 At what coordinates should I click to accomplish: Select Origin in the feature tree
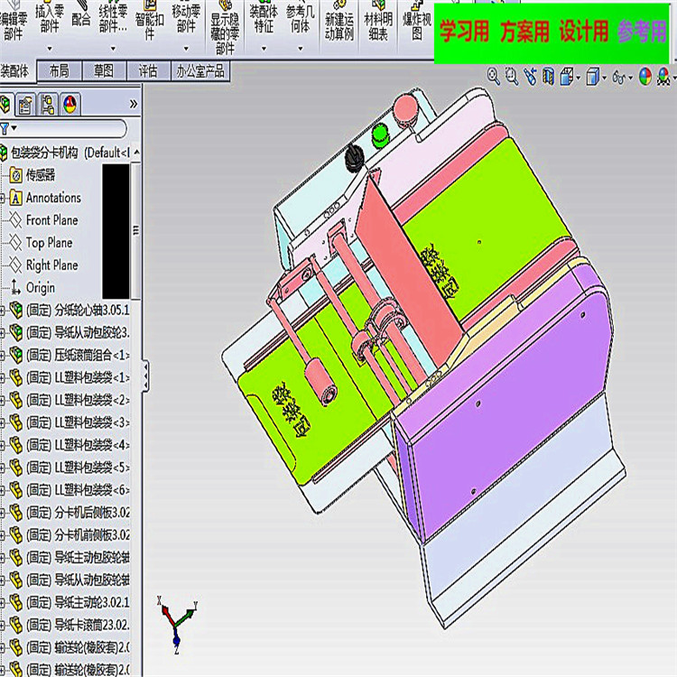pos(32,288)
